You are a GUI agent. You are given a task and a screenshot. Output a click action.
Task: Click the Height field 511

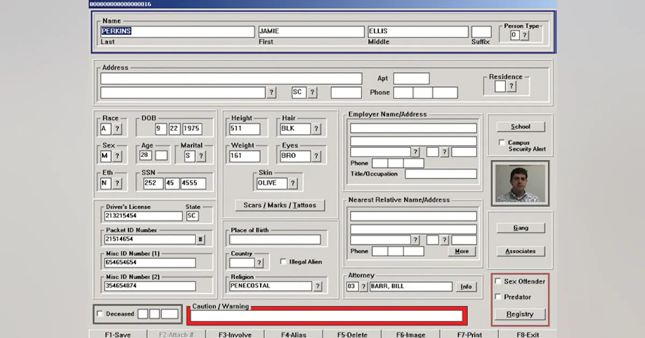(244, 129)
